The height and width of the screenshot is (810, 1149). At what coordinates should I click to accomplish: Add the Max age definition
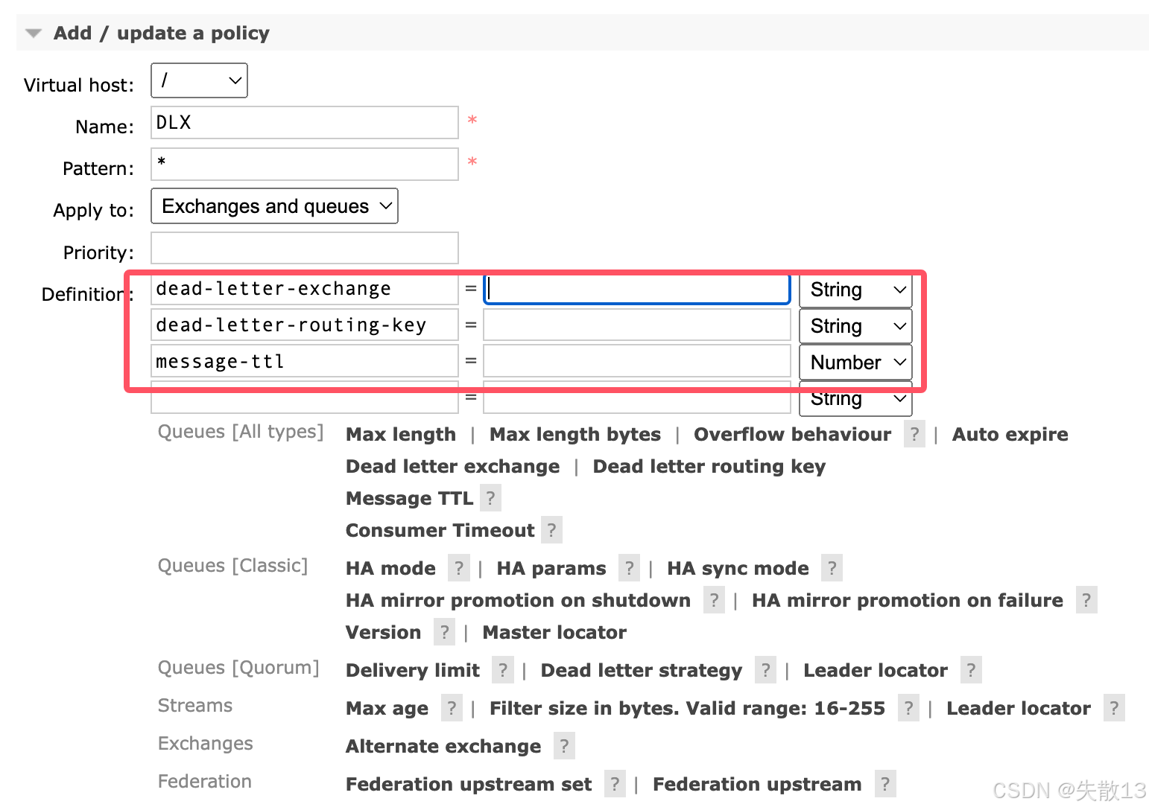coord(387,708)
